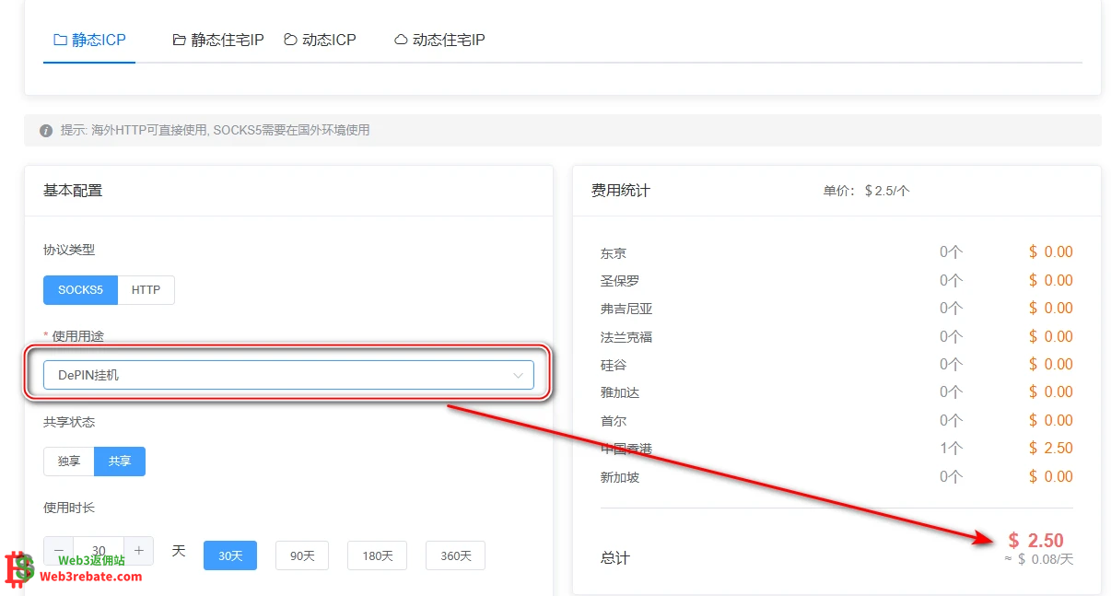Switch to the 静态住宅IP tab
Image resolution: width=1111 pixels, height=596 pixels.
227,41
